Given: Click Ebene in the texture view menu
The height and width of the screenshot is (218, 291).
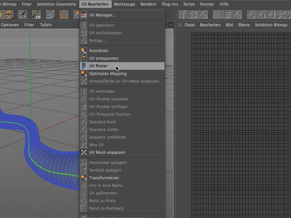Looking at the screenshot, I should tap(244, 25).
